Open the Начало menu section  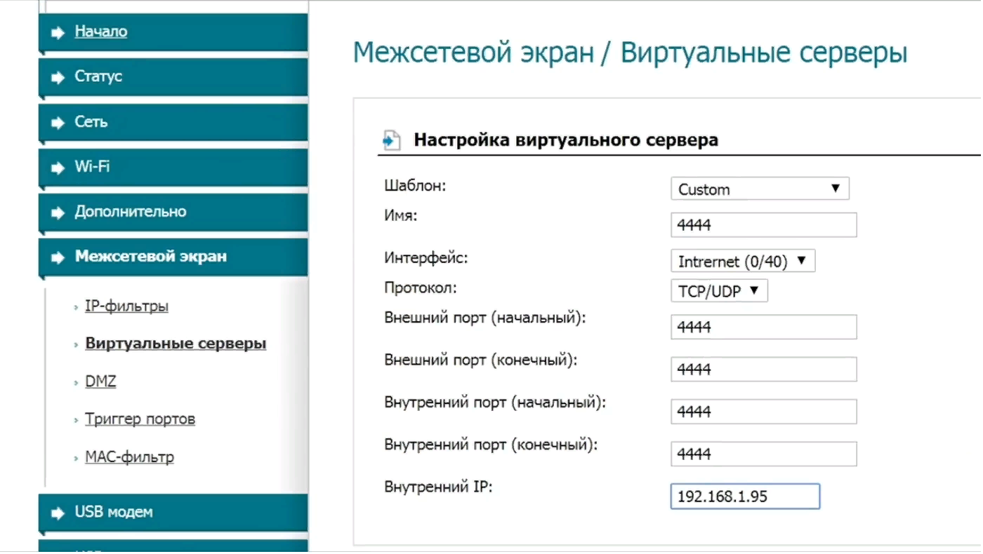(173, 32)
